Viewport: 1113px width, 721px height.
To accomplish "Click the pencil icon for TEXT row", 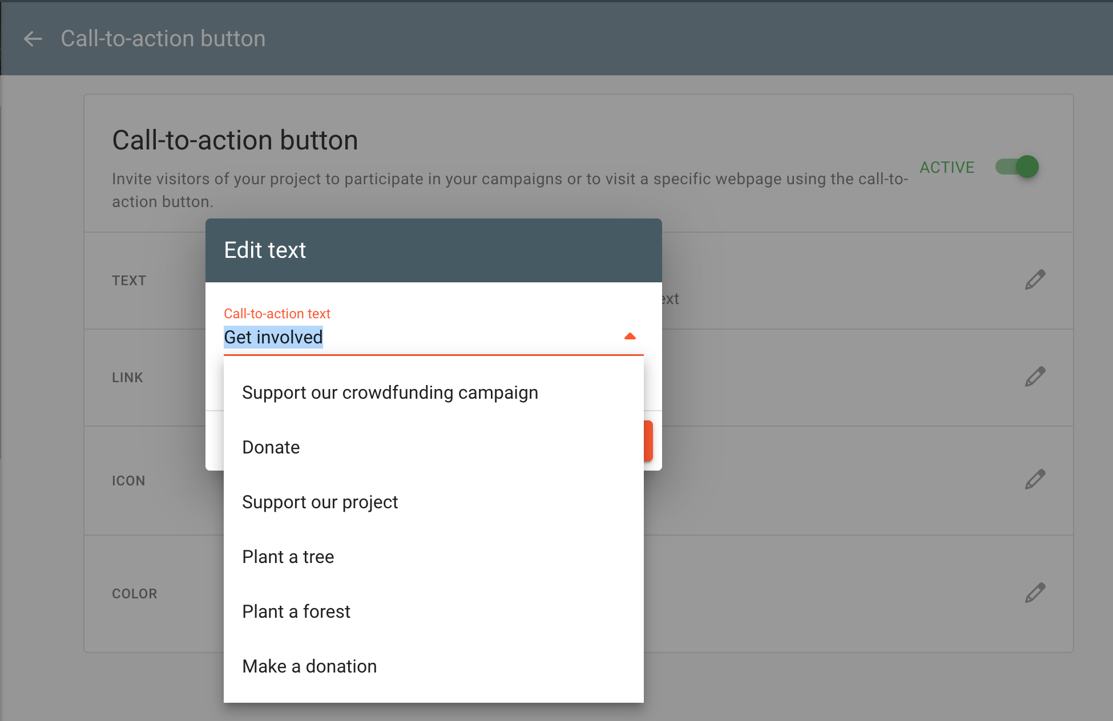I will (1034, 280).
